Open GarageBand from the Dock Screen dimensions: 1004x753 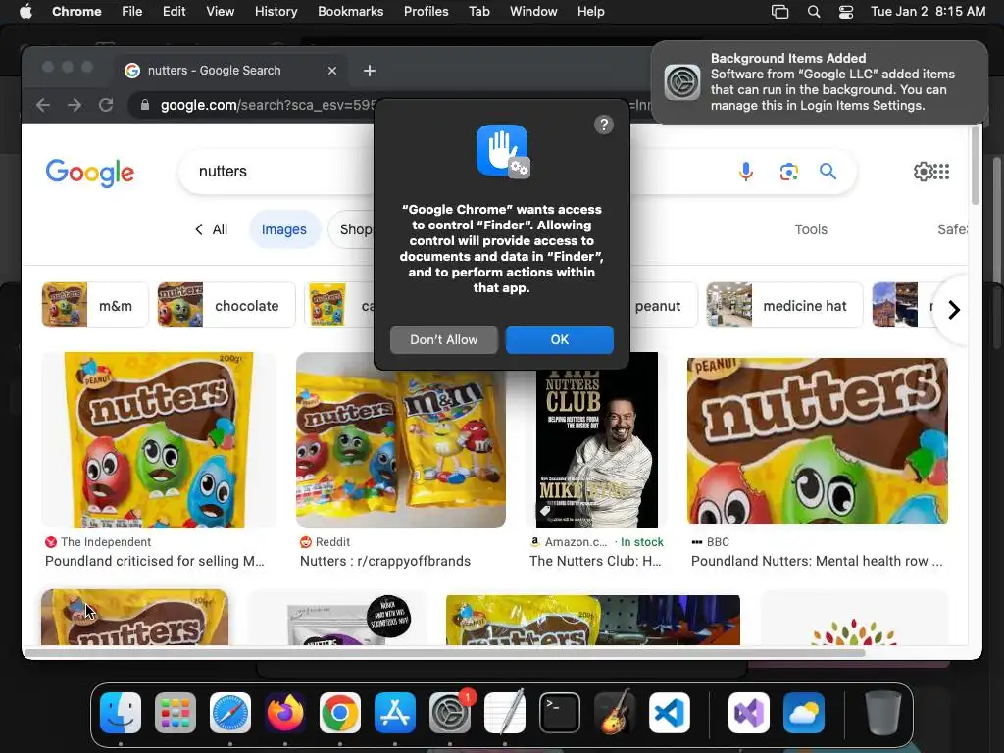[x=615, y=713]
